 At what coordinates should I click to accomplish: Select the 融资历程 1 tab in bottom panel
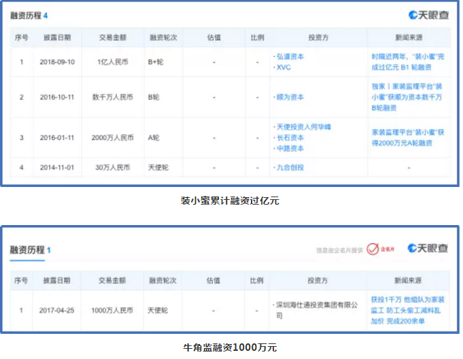click(x=30, y=250)
